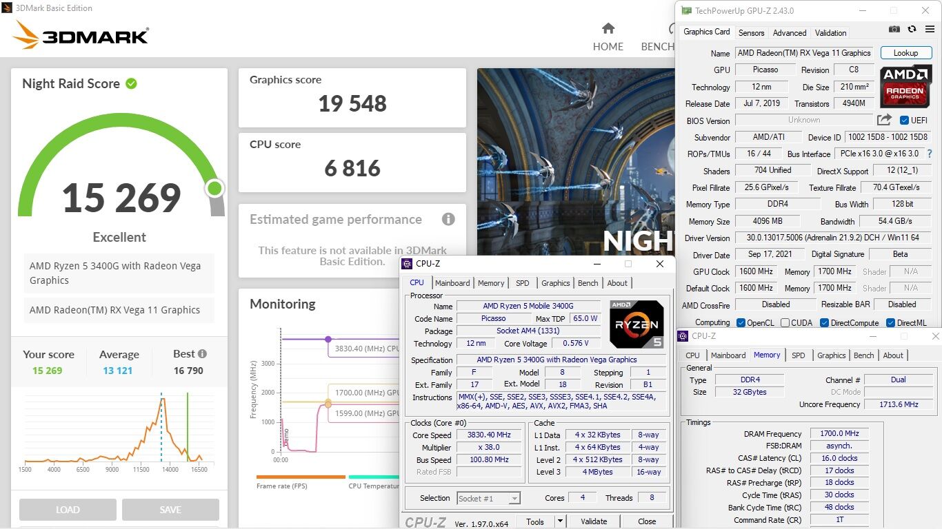Open the Tools dropdown arrow in CPU-Z
The height and width of the screenshot is (529, 942).
click(x=560, y=521)
